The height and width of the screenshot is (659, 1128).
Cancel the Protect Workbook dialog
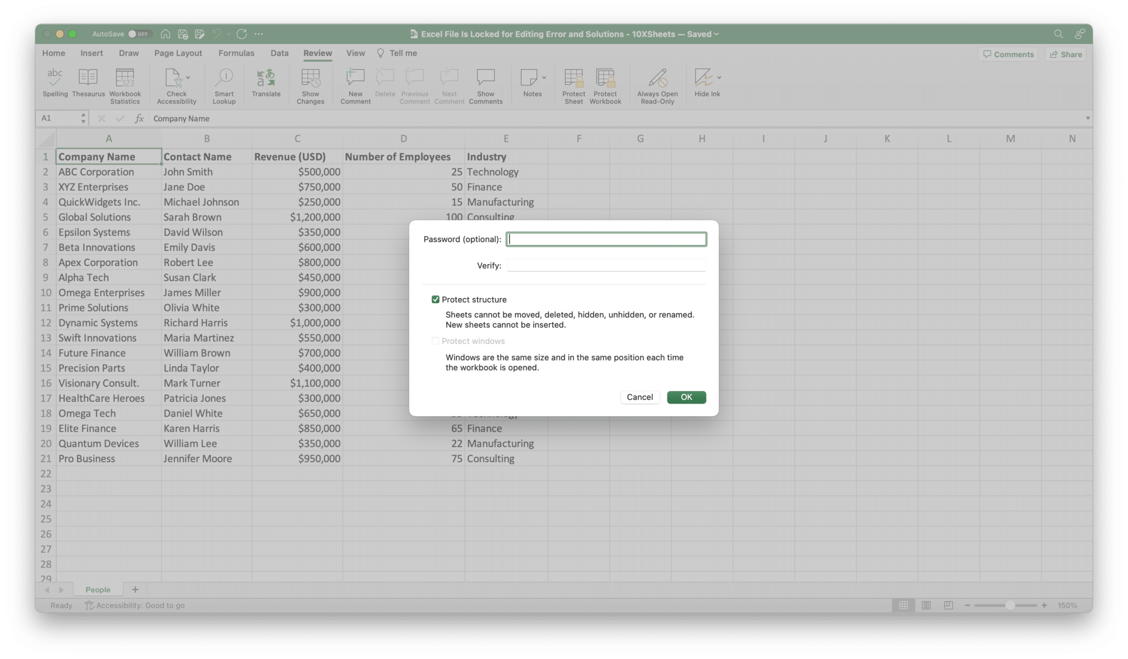tap(639, 397)
